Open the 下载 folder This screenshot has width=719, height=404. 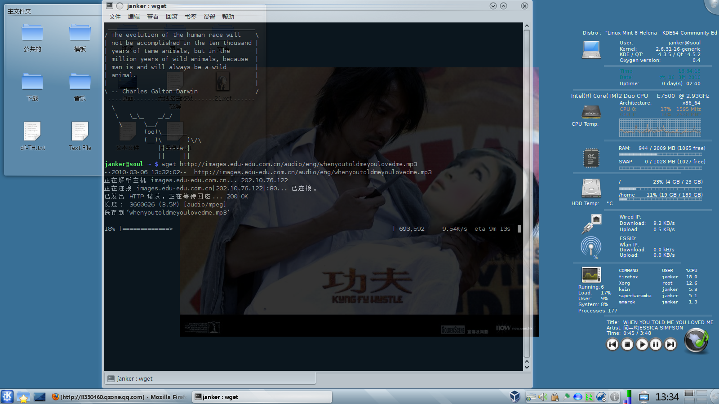click(x=32, y=88)
